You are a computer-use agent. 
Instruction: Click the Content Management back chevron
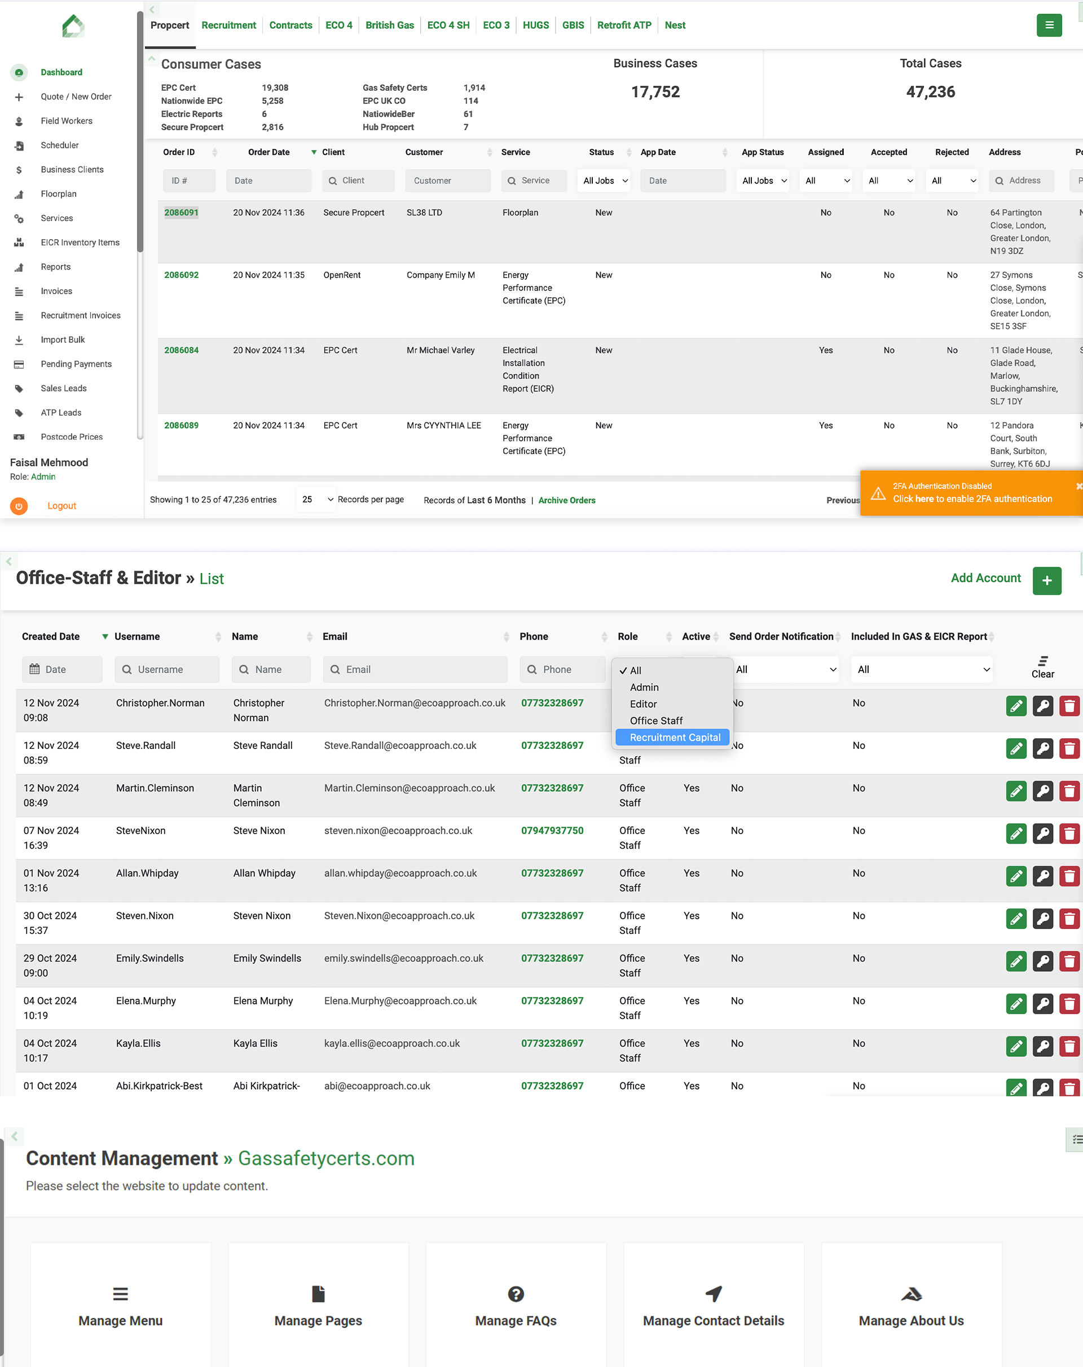click(x=14, y=1136)
